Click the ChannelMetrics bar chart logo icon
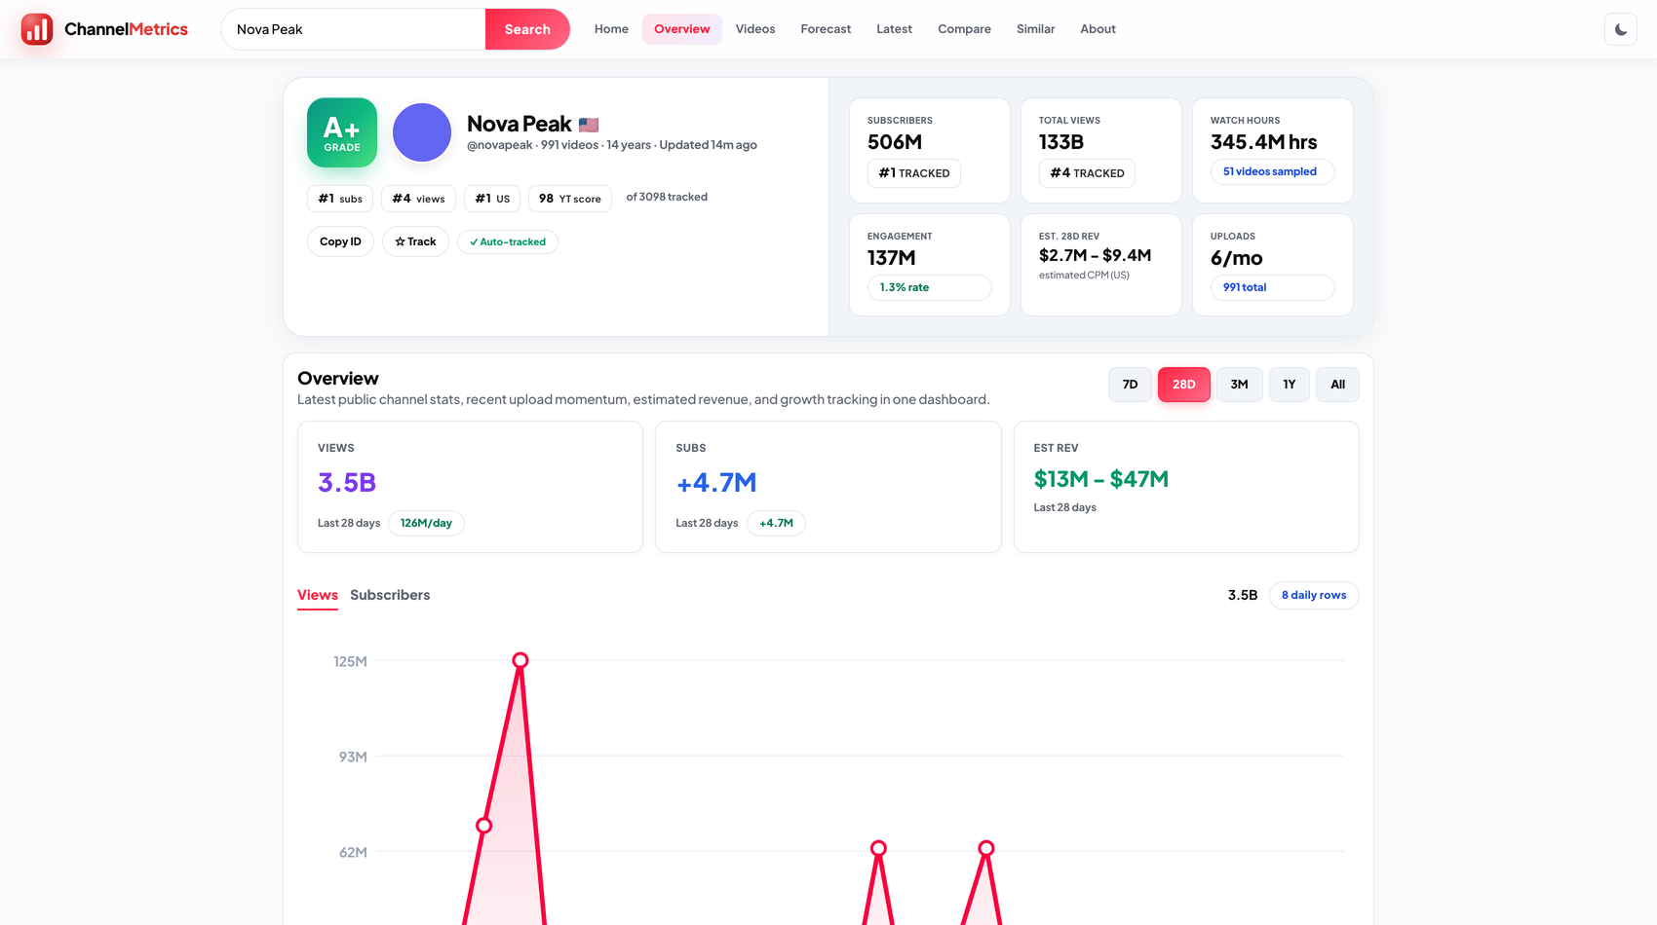 tap(37, 29)
